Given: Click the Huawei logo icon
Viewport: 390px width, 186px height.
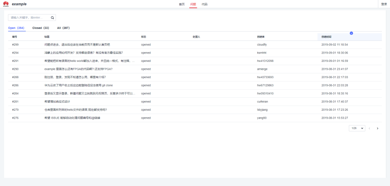Looking at the screenshot, I should [x=6, y=4].
